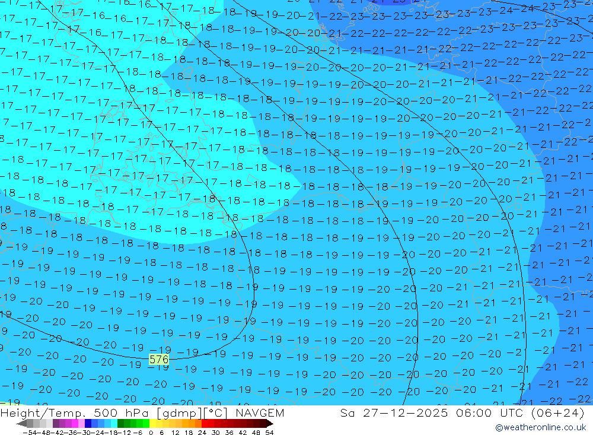
Task: Pick the dark green legend swatch at -12
Action: click(x=120, y=423)
